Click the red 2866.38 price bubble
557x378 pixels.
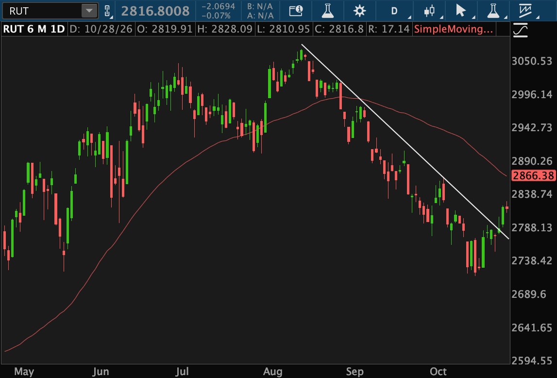point(533,175)
